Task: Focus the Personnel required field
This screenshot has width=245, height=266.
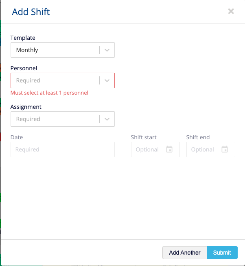Action: coord(63,80)
